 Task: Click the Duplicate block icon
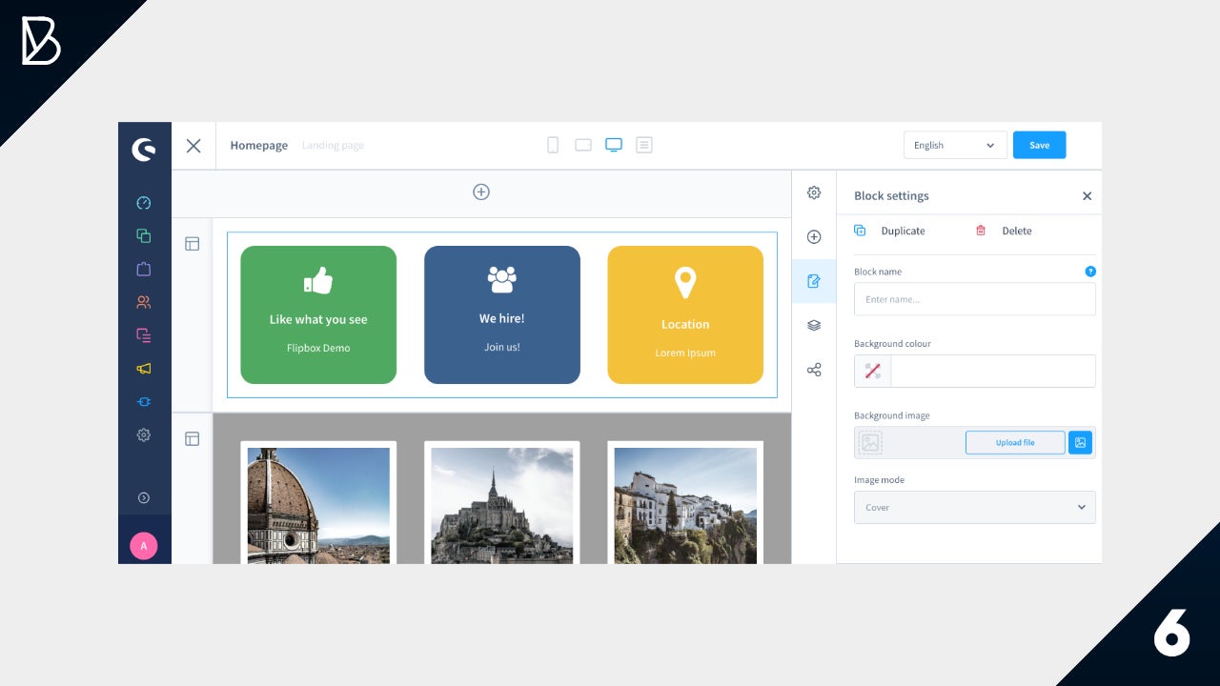click(x=860, y=231)
